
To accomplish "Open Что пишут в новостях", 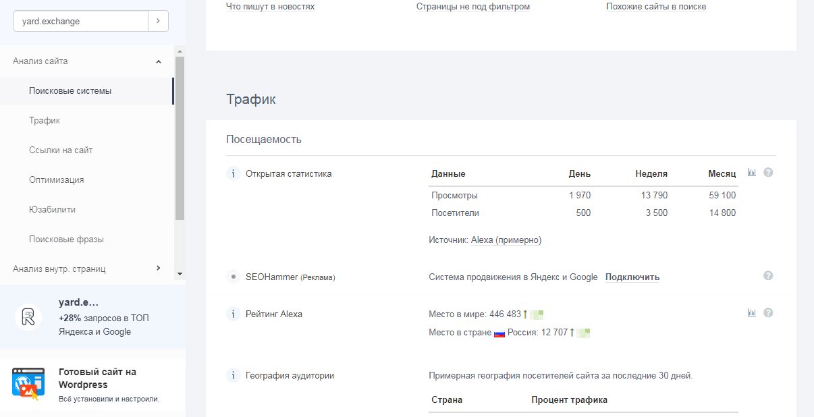I will (269, 6).
